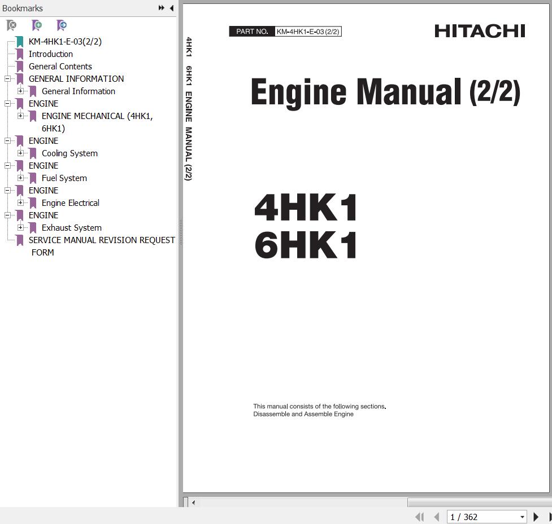
Task: Click the go-to bookmark icon
Action: pos(61,25)
